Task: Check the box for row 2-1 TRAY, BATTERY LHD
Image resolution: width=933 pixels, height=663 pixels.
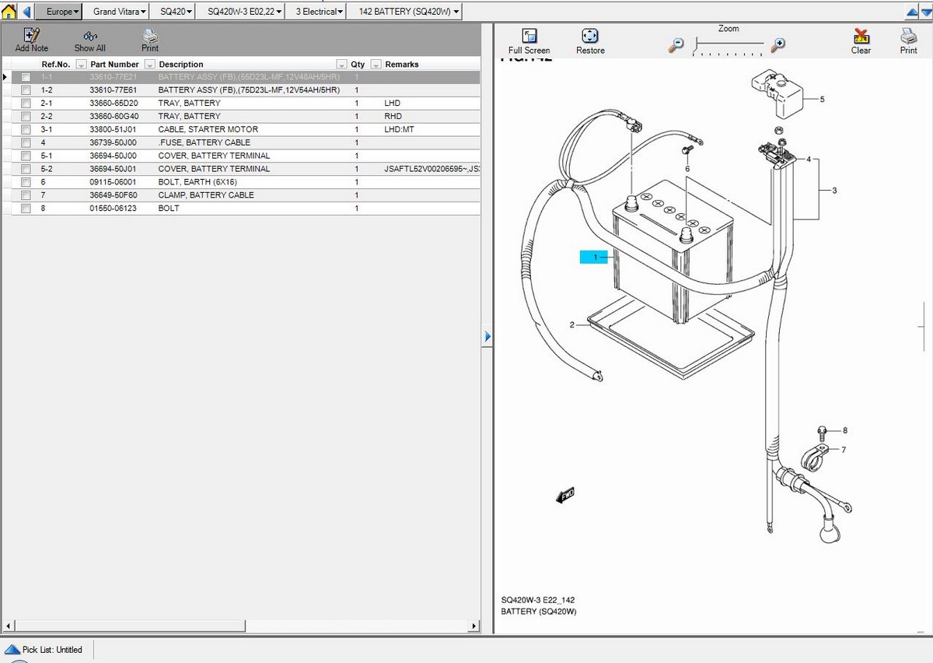Action: [26, 103]
